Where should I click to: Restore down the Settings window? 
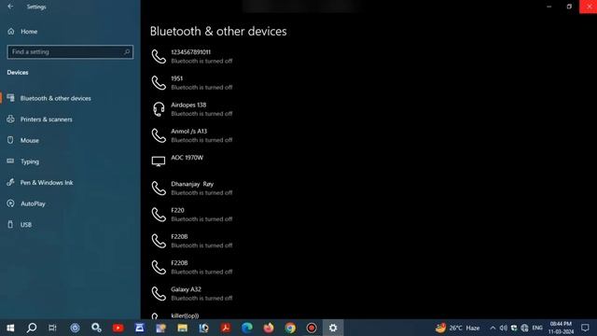coord(569,7)
